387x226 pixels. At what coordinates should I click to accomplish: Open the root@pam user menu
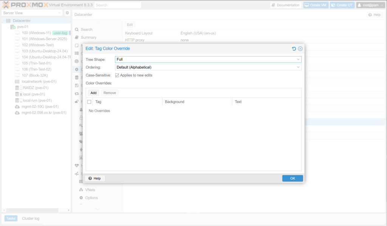tap(370, 5)
